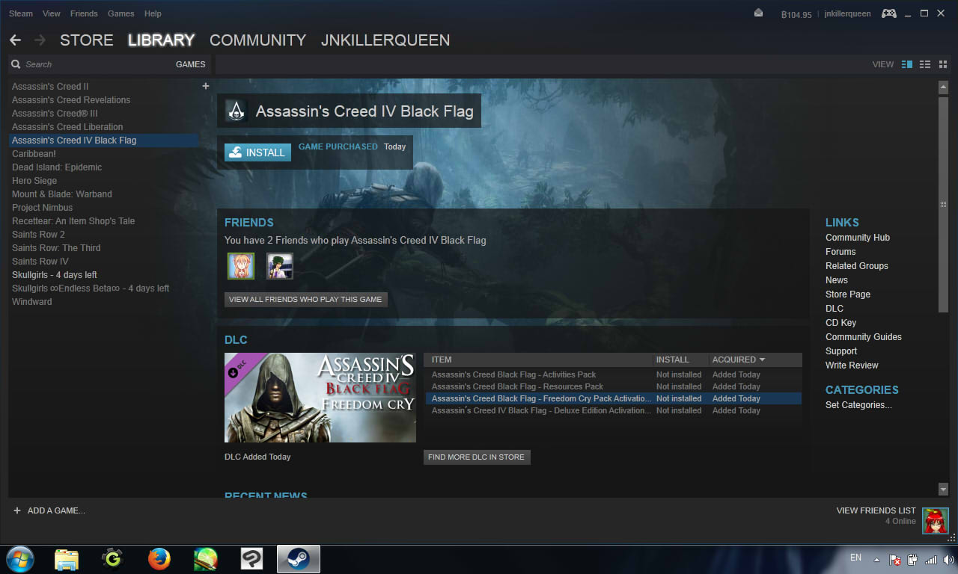This screenshot has width=958, height=574.
Task: Click FIND MORE DLC IN STORE
Action: [x=477, y=457]
